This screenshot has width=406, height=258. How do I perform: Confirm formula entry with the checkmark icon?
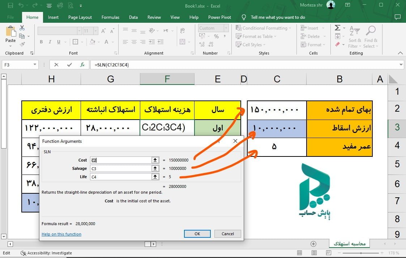point(69,65)
